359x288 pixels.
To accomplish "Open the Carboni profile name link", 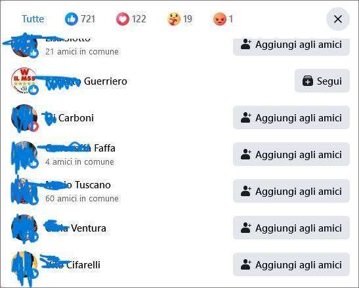I will 70,118.
